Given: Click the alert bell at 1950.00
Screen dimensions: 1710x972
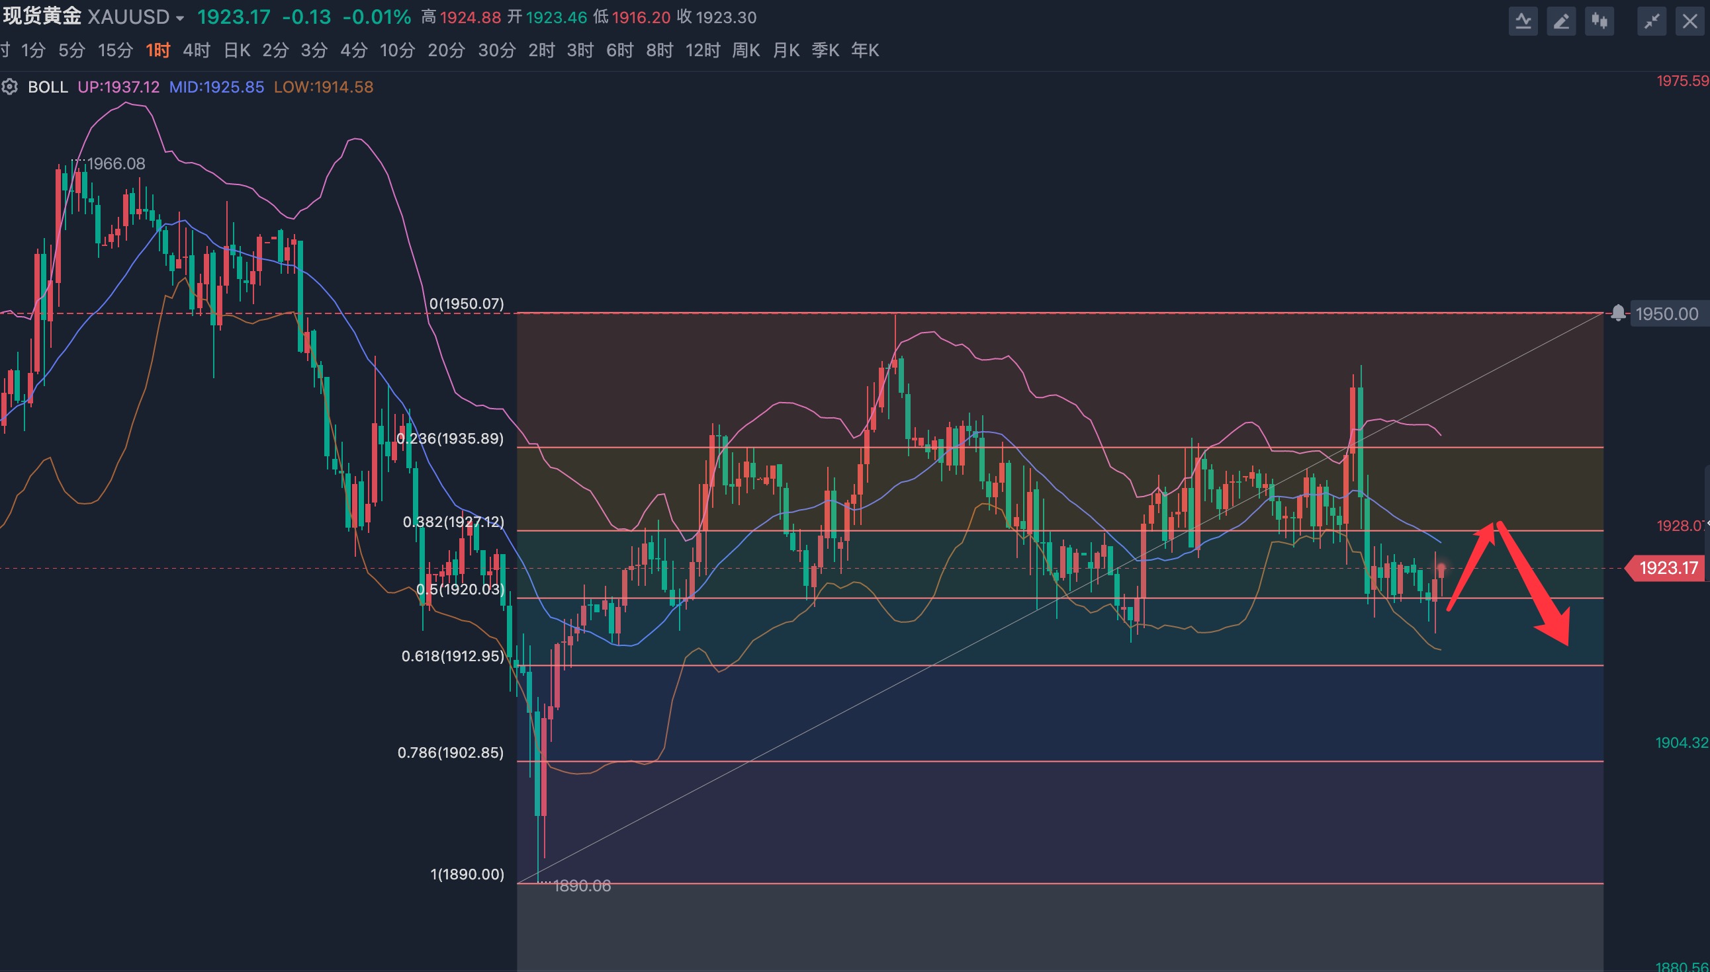Looking at the screenshot, I should coord(1618,312).
